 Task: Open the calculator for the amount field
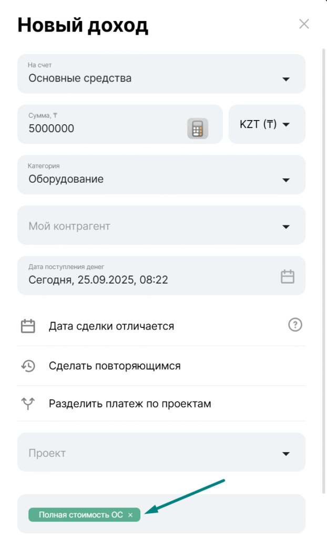click(198, 128)
